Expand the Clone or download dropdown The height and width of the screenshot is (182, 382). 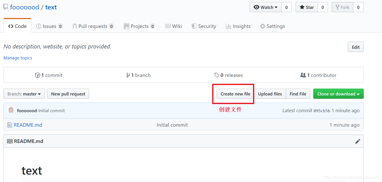click(338, 94)
